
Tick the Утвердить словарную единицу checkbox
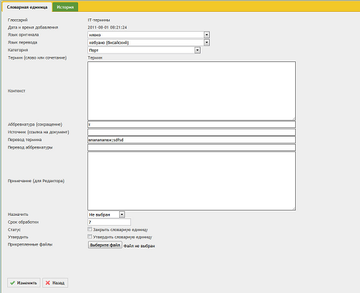pos(90,237)
